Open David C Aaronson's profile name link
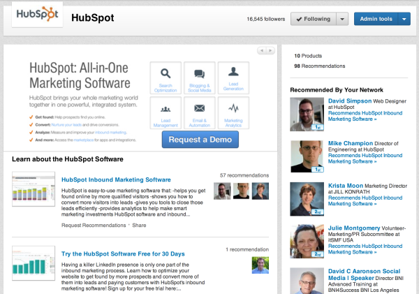 364,274
